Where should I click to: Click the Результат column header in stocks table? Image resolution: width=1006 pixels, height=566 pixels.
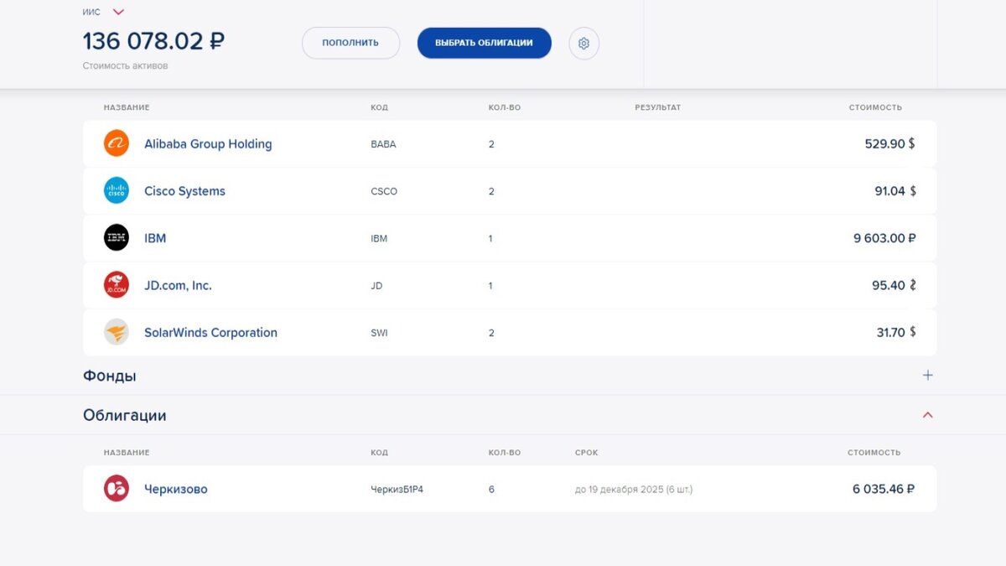[x=658, y=107]
